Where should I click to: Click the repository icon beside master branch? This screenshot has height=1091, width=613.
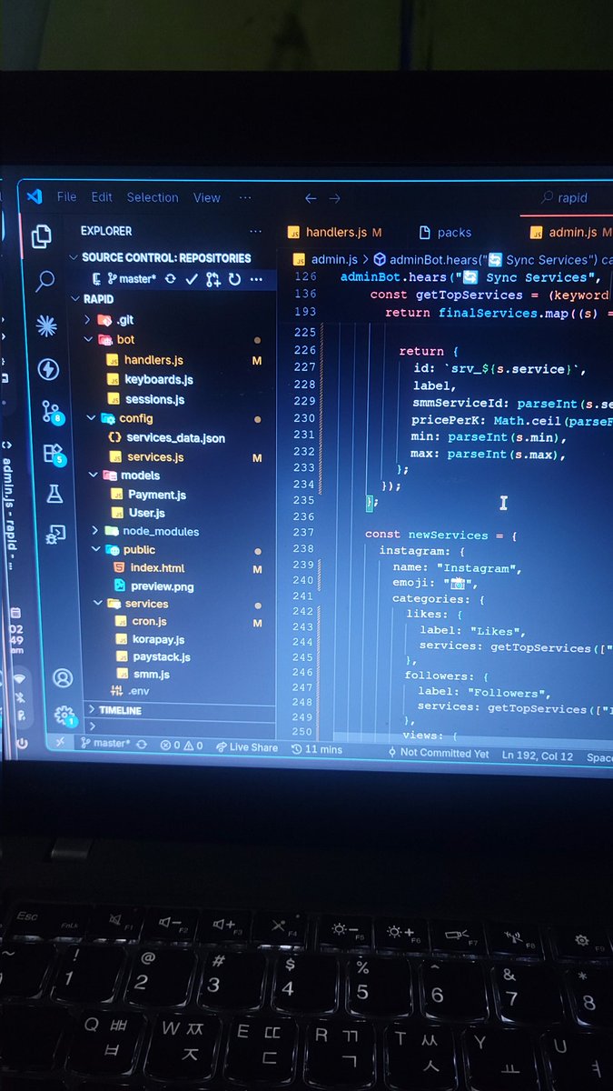click(96, 279)
